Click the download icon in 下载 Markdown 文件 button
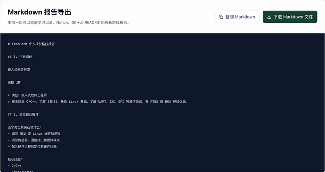The image size is (325, 172). [269, 17]
